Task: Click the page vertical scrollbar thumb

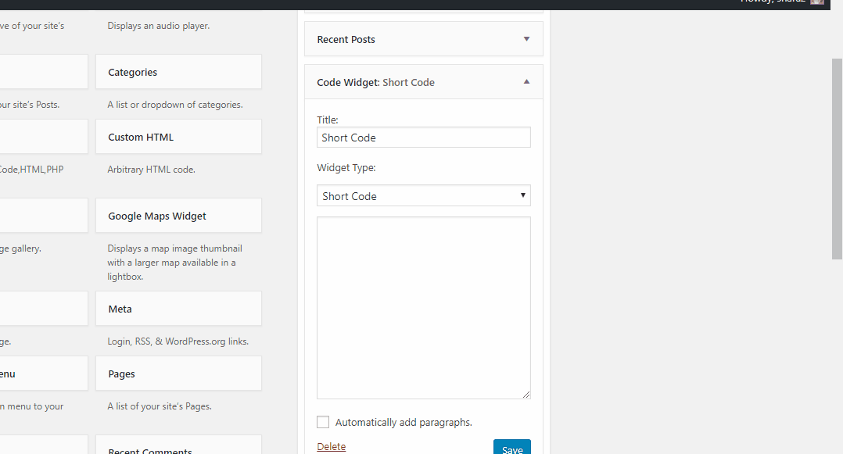Action: (837, 159)
